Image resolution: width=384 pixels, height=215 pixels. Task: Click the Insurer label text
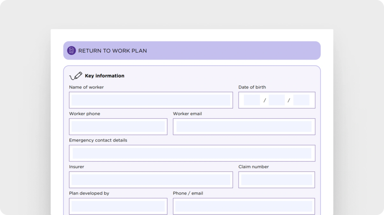pos(76,167)
